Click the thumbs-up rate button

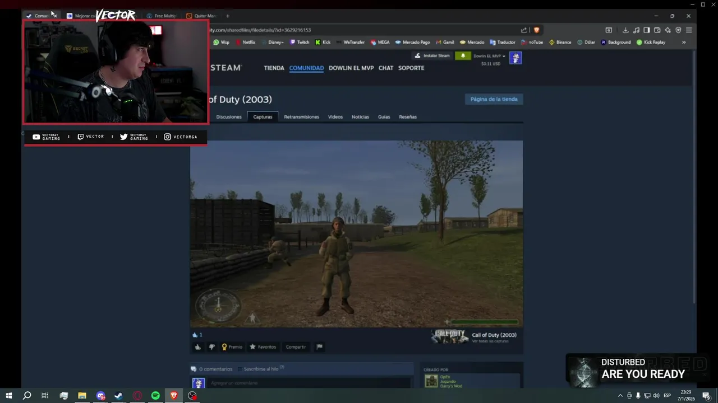tap(197, 347)
